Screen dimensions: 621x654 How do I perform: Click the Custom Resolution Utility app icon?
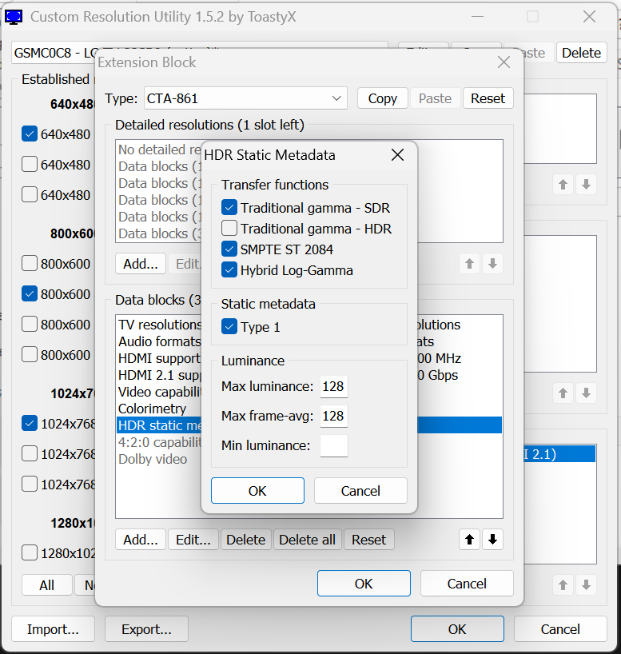pos(14,17)
